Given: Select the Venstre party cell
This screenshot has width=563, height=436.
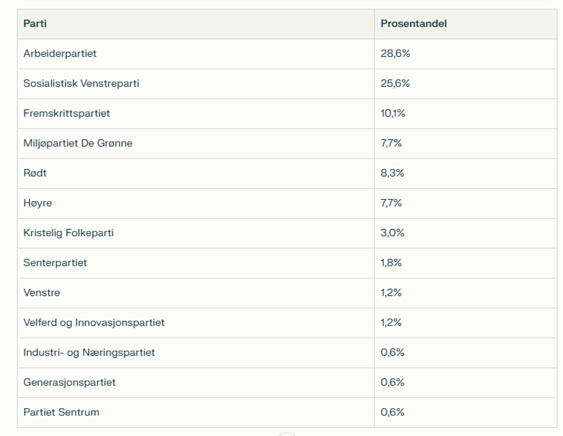Looking at the screenshot, I should [42, 293].
